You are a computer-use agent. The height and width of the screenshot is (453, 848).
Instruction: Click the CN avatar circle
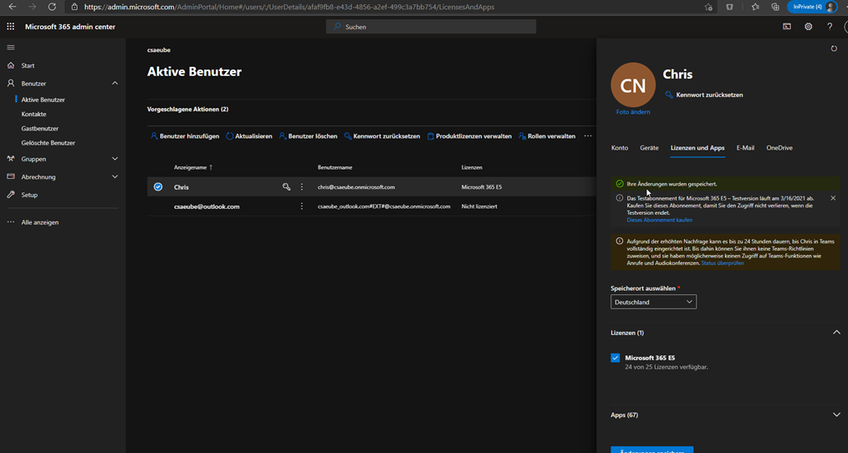pyautogui.click(x=633, y=85)
